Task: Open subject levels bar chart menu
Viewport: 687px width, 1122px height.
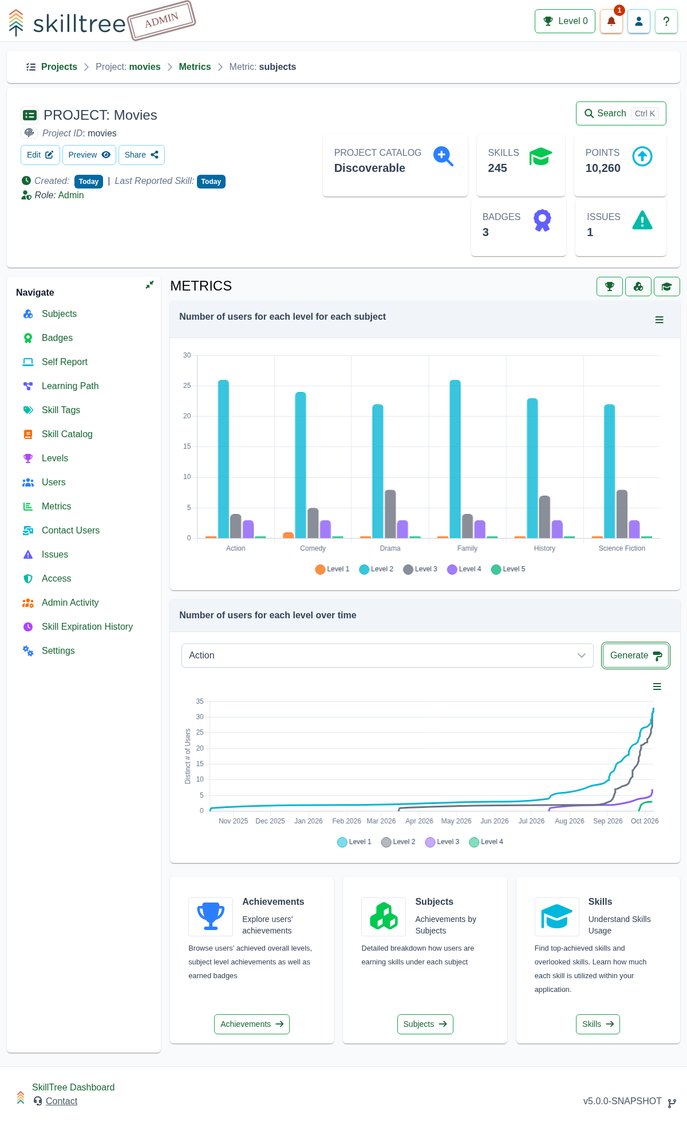Action: pyautogui.click(x=660, y=320)
